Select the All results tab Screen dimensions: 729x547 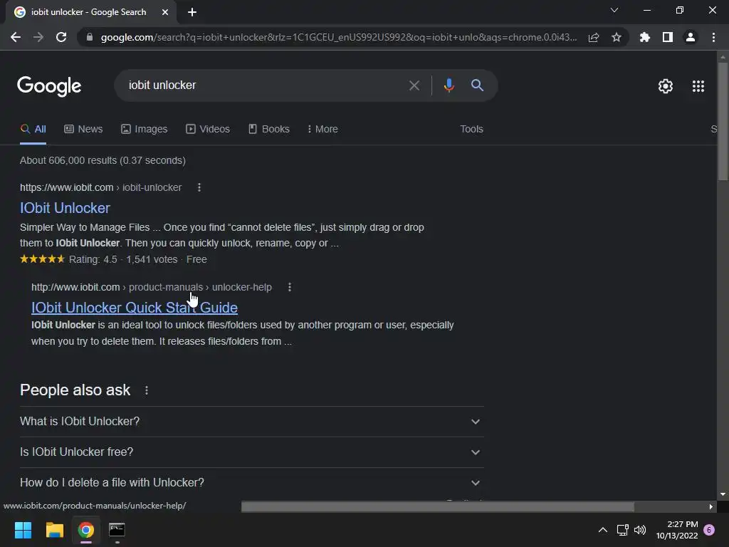(x=33, y=130)
